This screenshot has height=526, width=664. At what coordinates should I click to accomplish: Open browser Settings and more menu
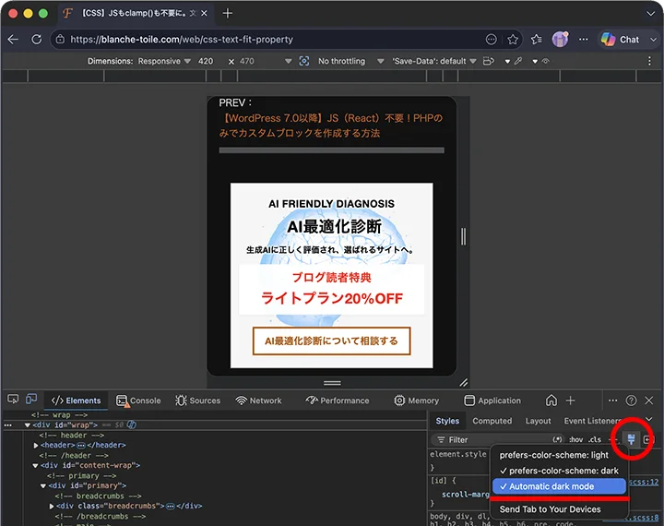[584, 40]
